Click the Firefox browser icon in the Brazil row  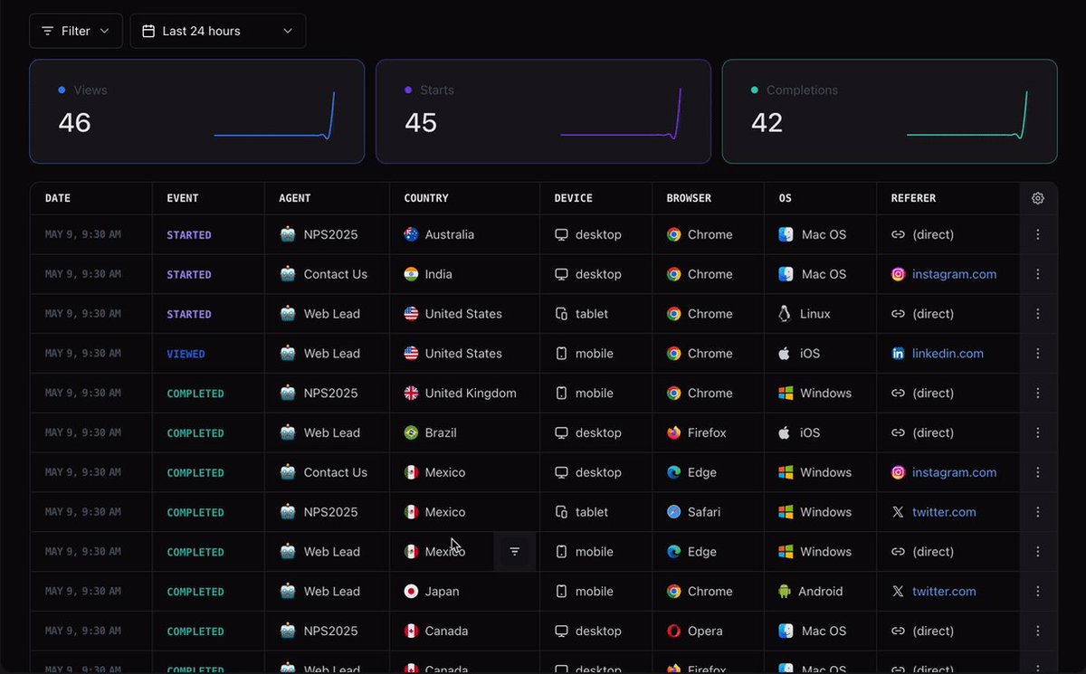(673, 432)
